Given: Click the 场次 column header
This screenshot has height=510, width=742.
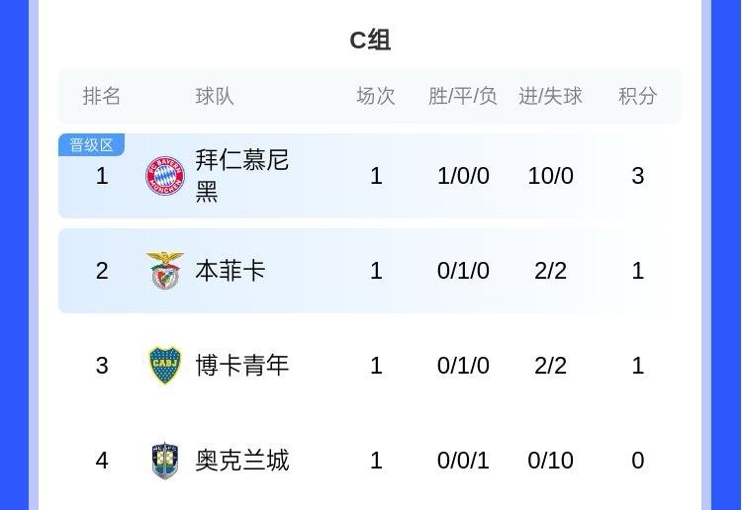Looking at the screenshot, I should (376, 96).
